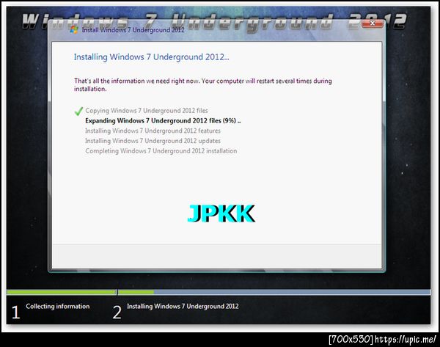Click the green checkmark beside Copying files
440x347 pixels.
click(78, 111)
